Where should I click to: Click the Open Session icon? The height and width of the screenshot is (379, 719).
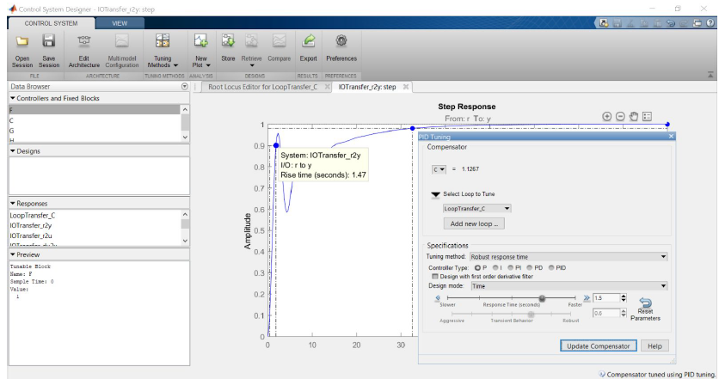[x=22, y=41]
